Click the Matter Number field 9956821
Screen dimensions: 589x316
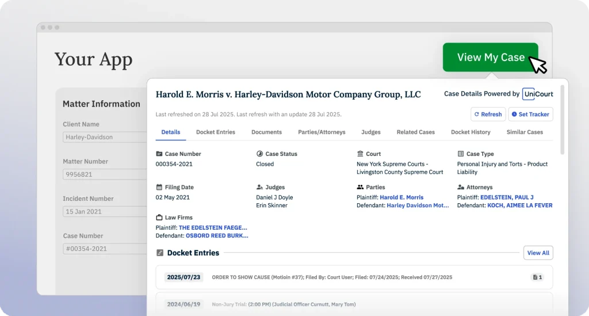point(105,174)
